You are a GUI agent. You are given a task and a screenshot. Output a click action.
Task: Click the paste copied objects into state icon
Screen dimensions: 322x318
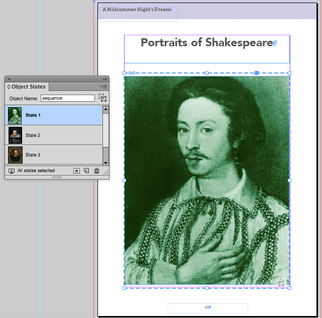tap(76, 171)
